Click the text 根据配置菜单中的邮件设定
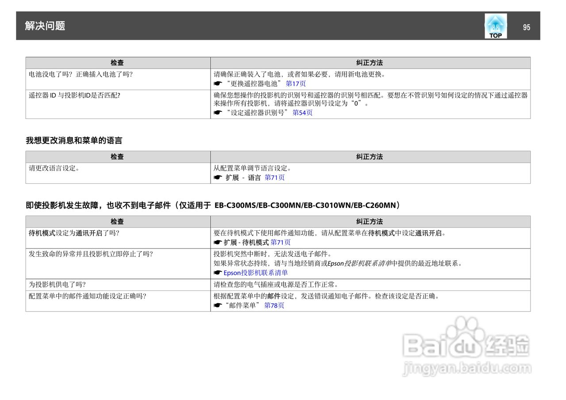The image size is (566, 400). pyautogui.click(x=254, y=296)
